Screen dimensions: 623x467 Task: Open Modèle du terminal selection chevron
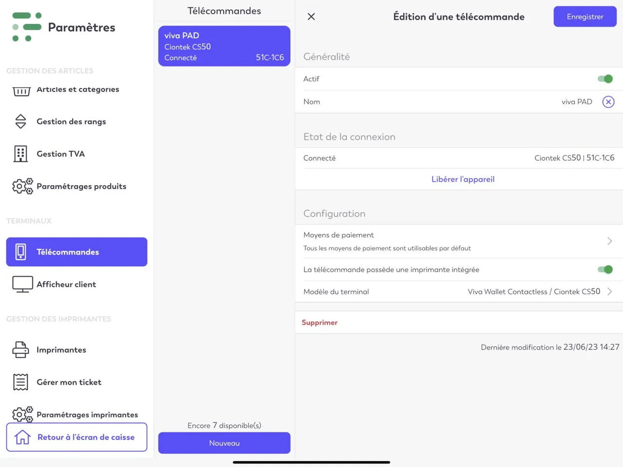609,292
